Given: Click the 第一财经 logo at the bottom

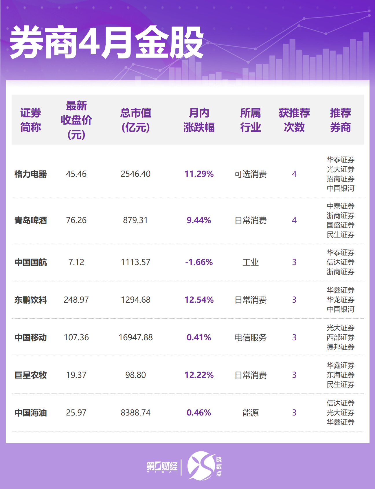Looking at the screenshot, I should pos(162,467).
